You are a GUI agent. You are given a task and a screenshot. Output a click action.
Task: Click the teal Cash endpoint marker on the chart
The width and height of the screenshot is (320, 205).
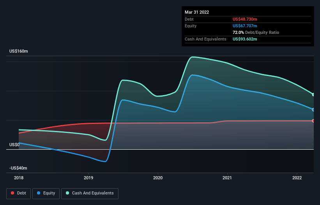(313, 95)
